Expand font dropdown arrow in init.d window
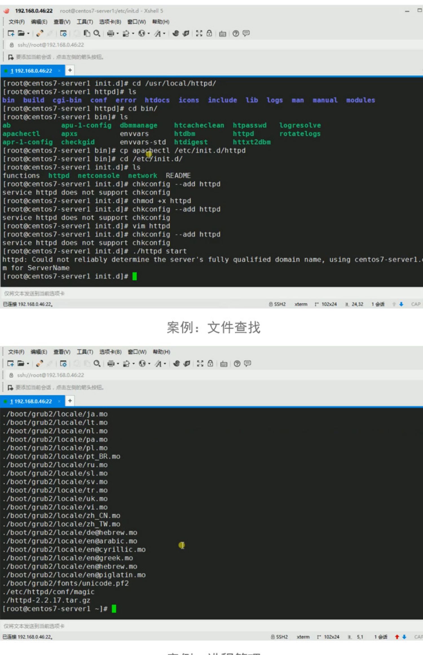 (164, 34)
